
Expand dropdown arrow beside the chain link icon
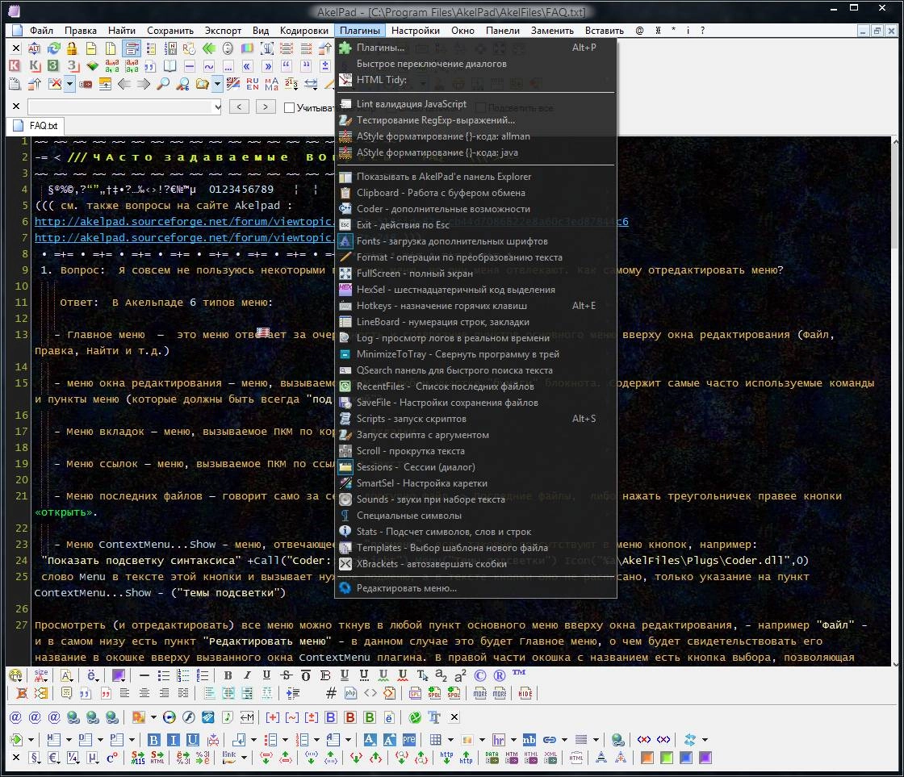point(564,740)
